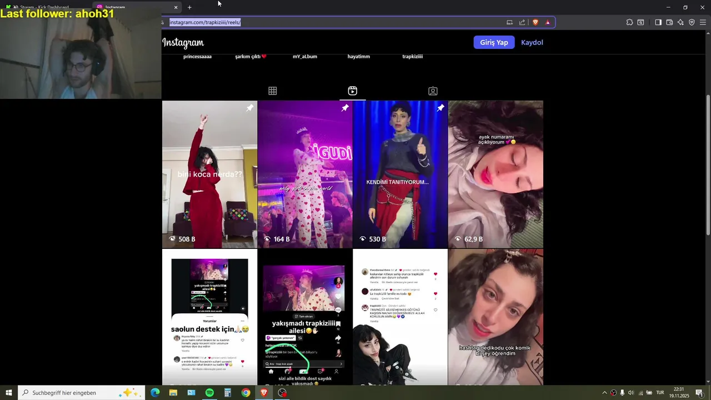711x400 pixels.
Task: Open the hayatimm story highlight
Action: pos(358,57)
